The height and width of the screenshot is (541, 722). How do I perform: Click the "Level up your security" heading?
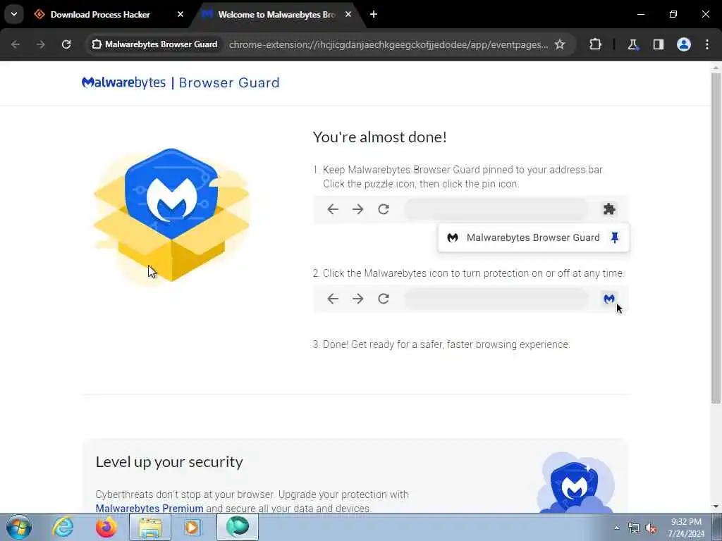(x=169, y=462)
